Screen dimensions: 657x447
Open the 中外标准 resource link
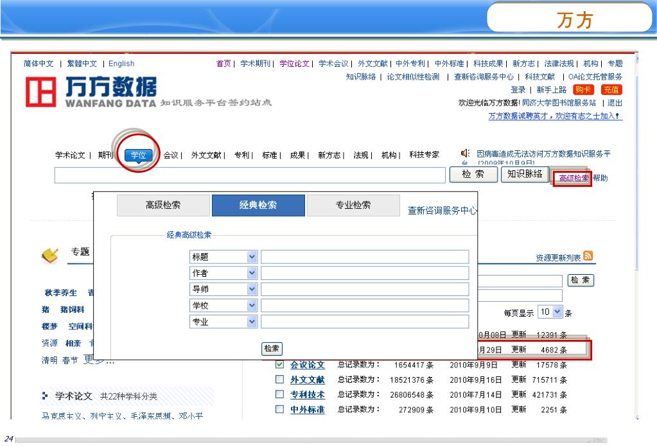click(308, 409)
